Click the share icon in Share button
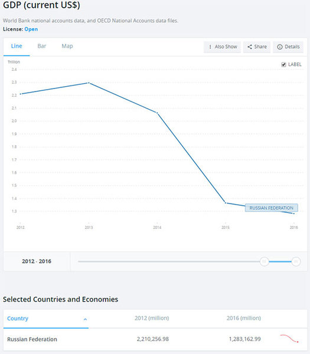 pyautogui.click(x=249, y=47)
